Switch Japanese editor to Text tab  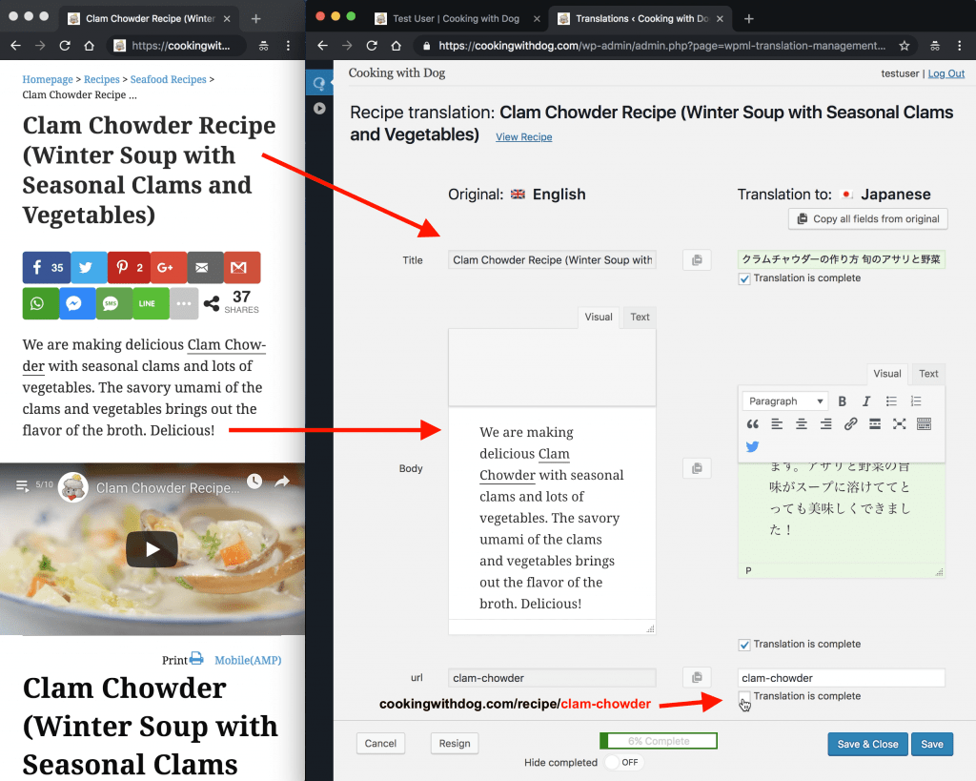pyautogui.click(x=928, y=374)
